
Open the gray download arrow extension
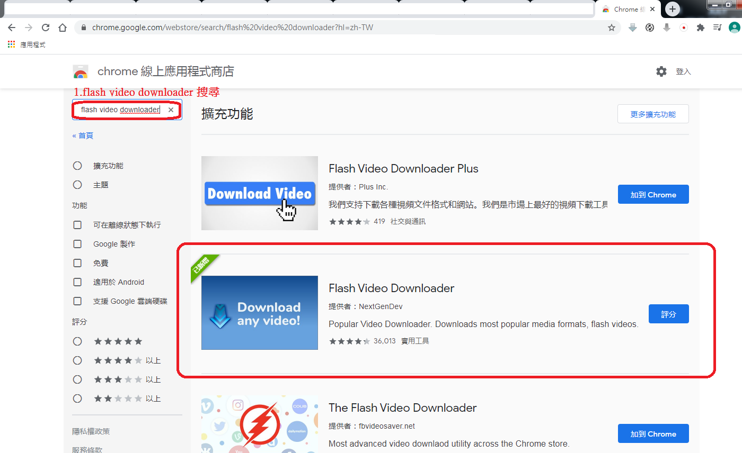pos(667,28)
